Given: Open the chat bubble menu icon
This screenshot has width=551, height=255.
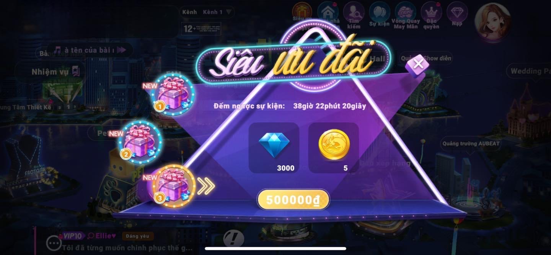Looking at the screenshot, I should 54,243.
